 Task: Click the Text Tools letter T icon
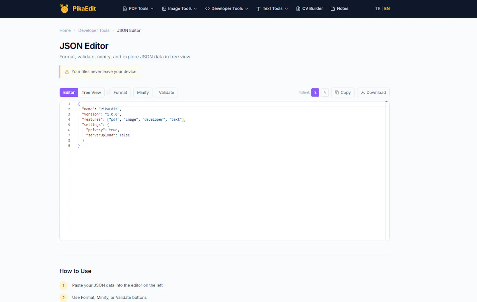click(258, 9)
